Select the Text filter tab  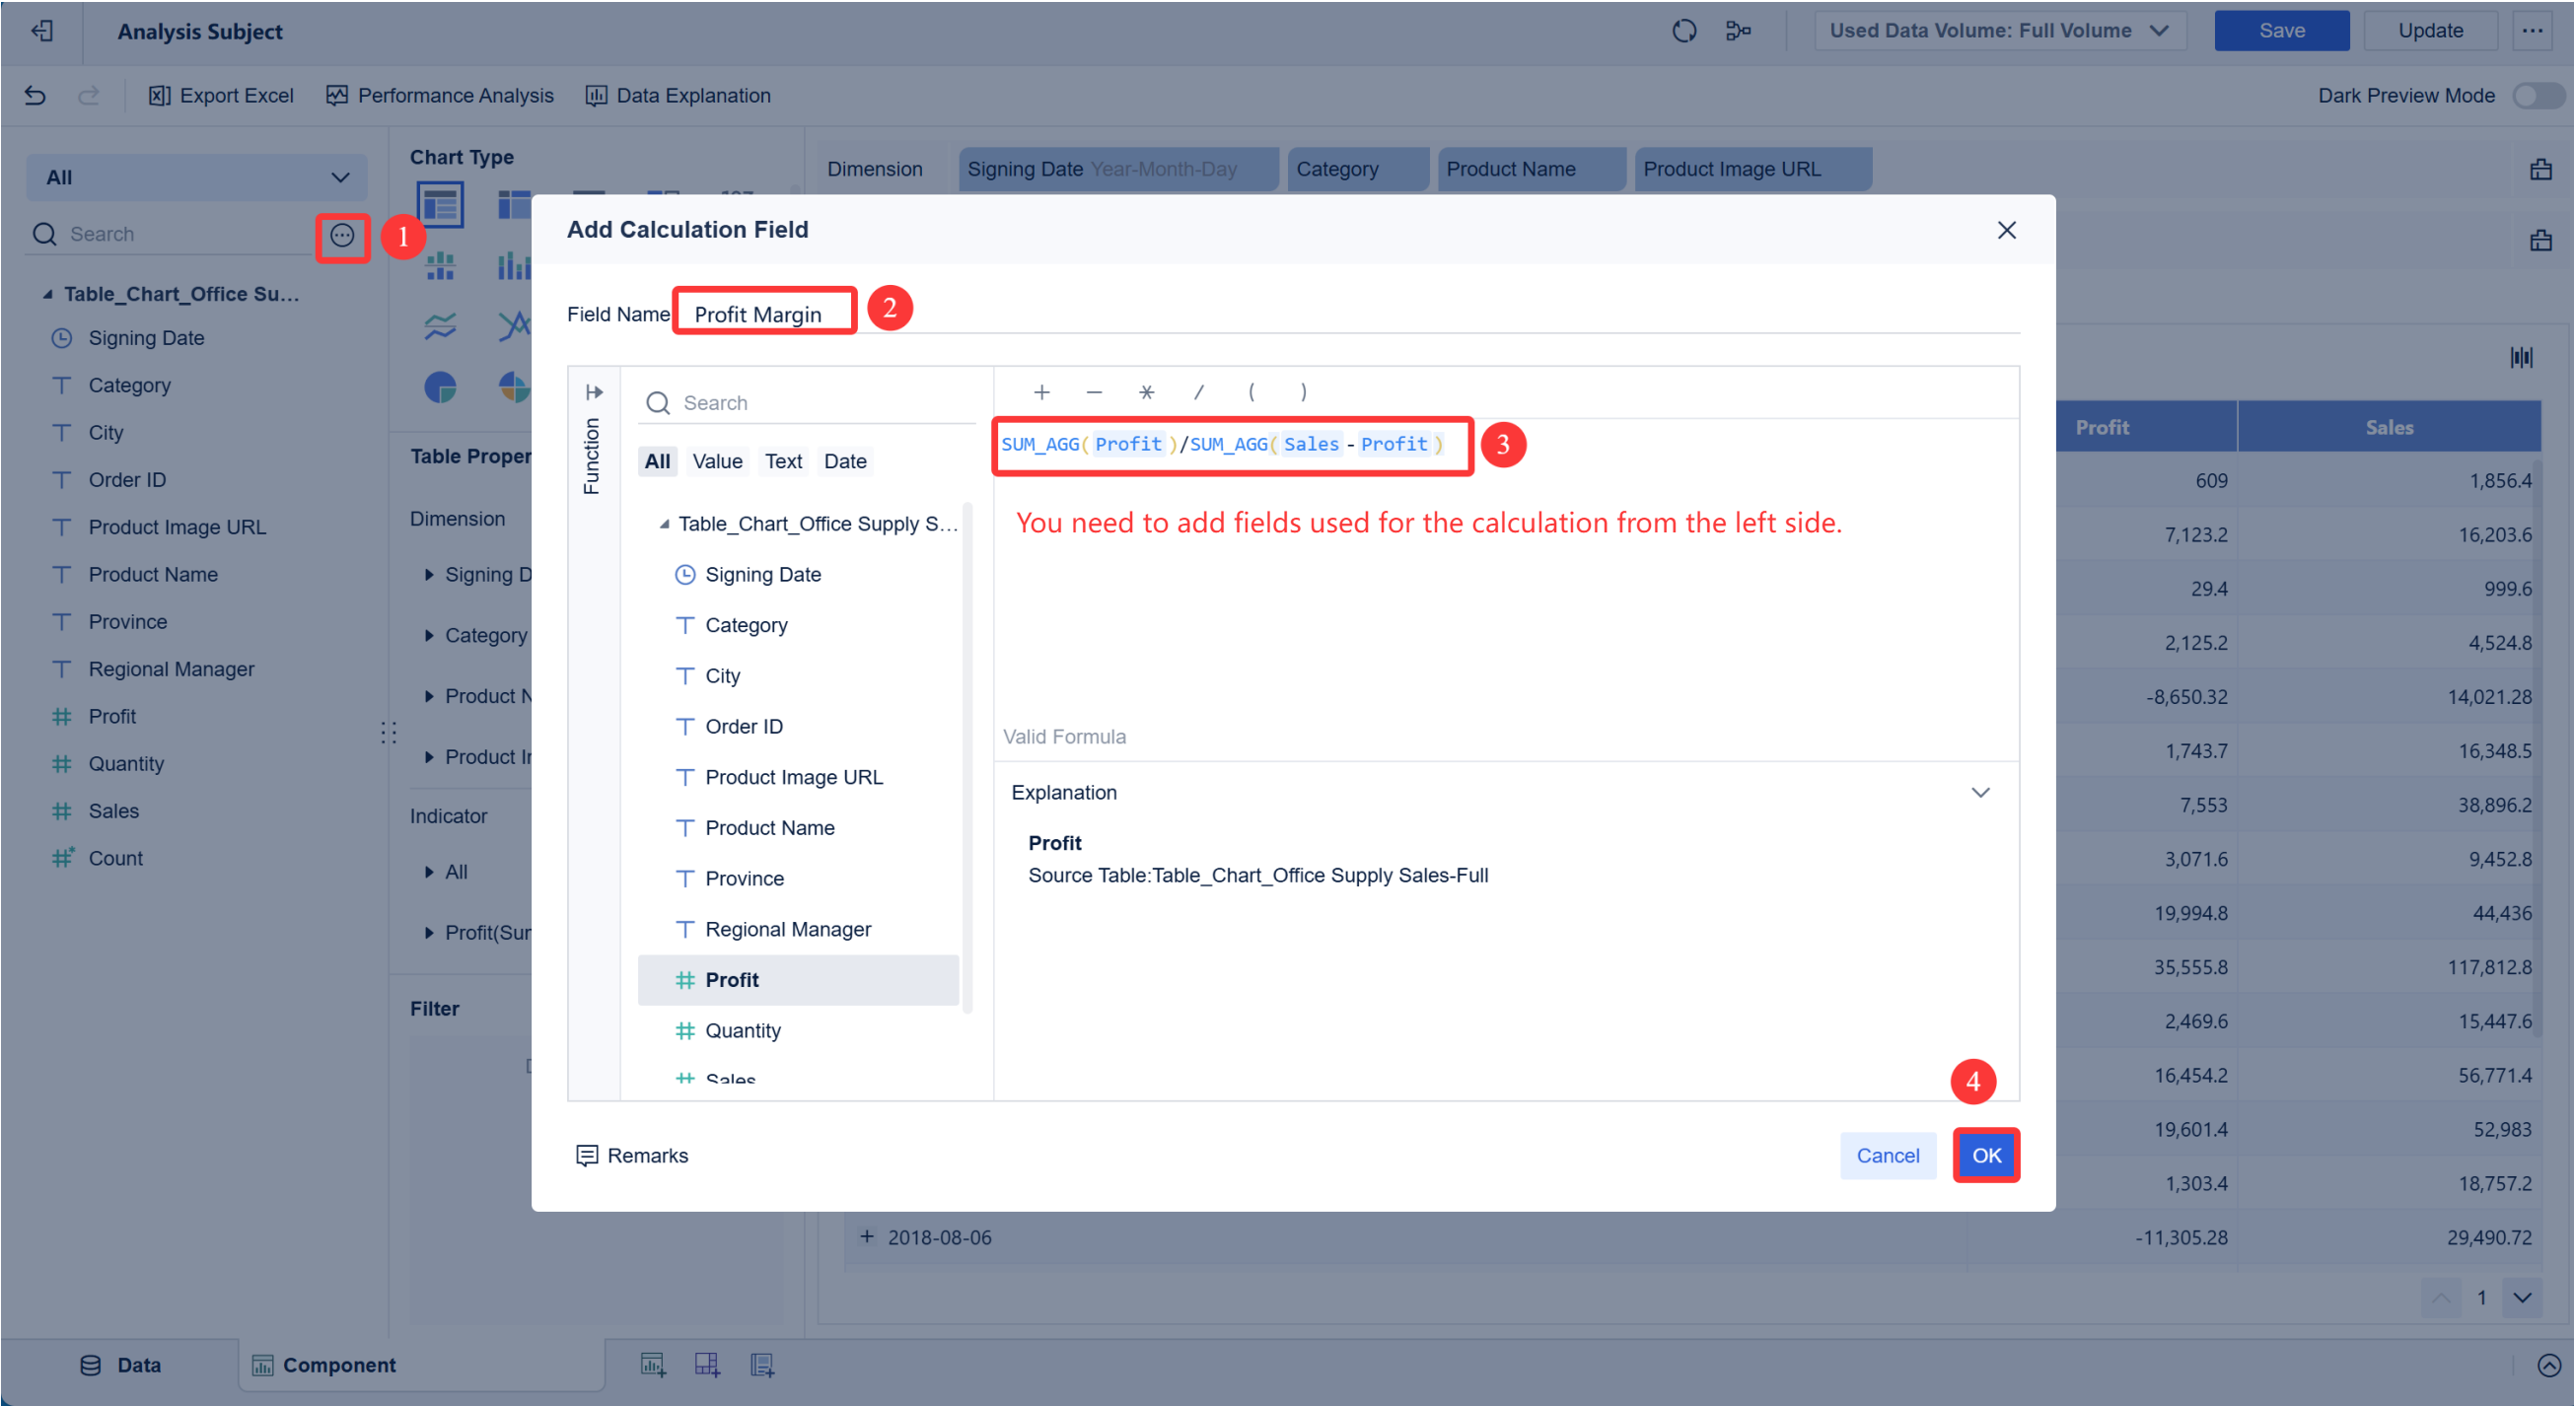[783, 460]
